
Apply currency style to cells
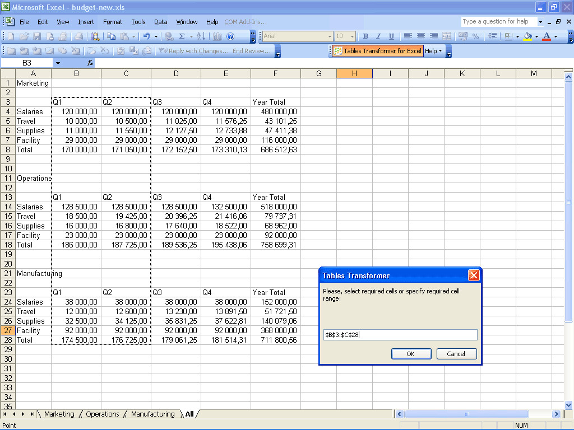click(x=462, y=36)
